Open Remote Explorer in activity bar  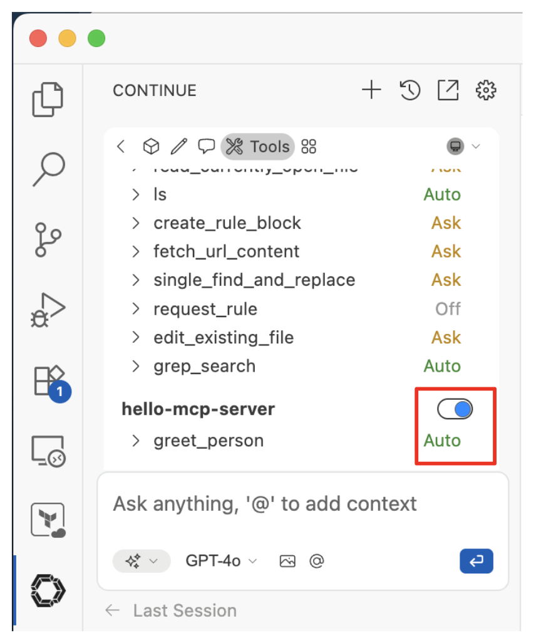point(48,451)
